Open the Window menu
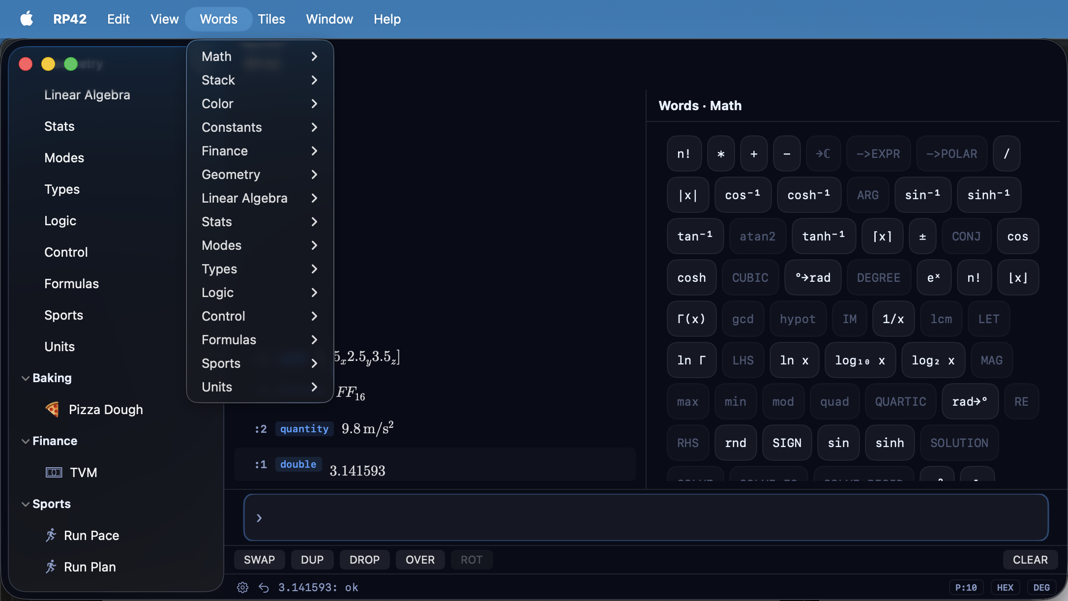The height and width of the screenshot is (601, 1068). click(x=329, y=19)
